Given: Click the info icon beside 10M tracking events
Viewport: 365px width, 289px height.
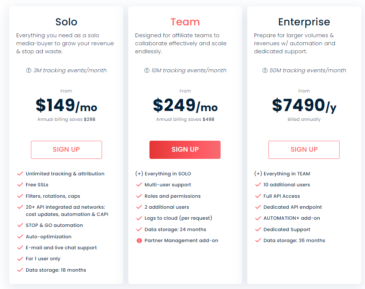Looking at the screenshot, I should pos(147,70).
